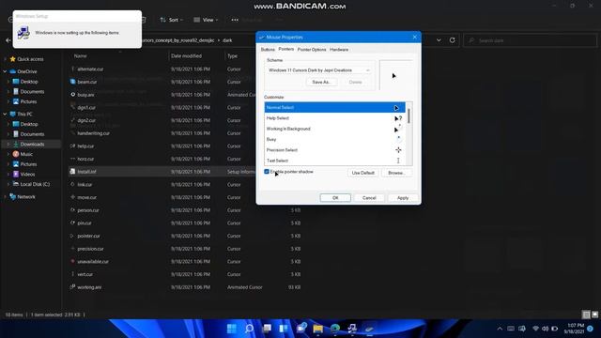Switch to the Hardware tab
This screenshot has width=601, height=338.
point(339,50)
